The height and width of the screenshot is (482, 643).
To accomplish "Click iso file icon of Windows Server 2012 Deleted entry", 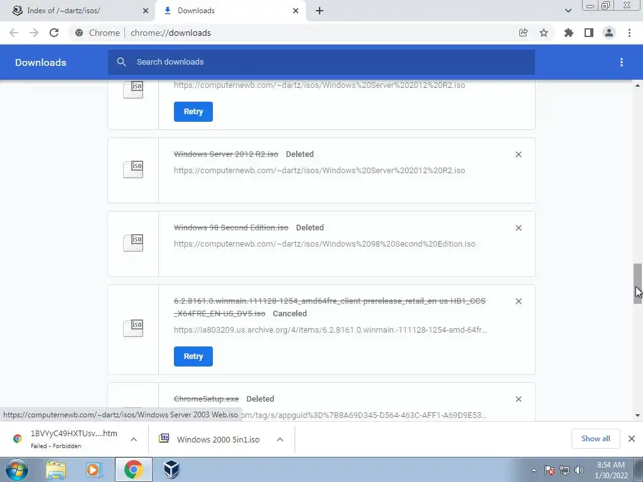I will 133,169.
